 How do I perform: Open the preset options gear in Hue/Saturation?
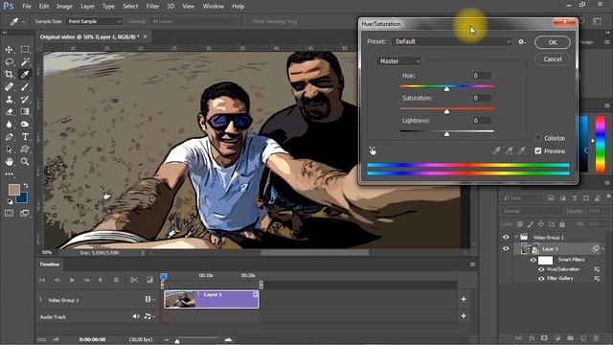point(522,41)
